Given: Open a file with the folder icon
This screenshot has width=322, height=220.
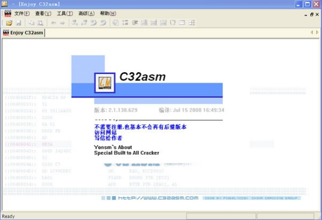Looking at the screenshot, I should point(9,23).
